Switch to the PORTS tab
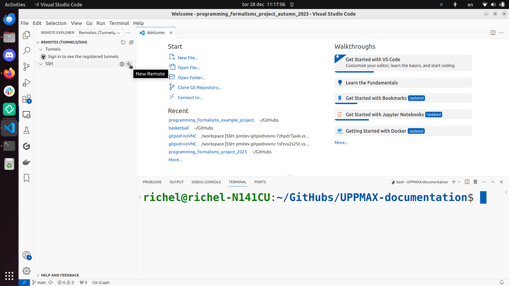 click(x=260, y=182)
